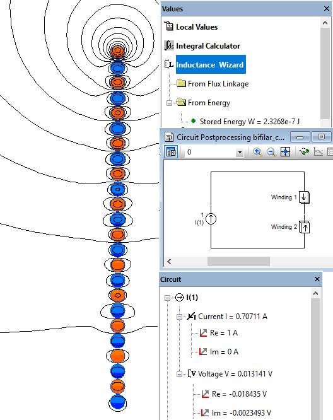333x420 pixels.
Task: Click the Winding 2 circuit element
Action: (x=305, y=227)
